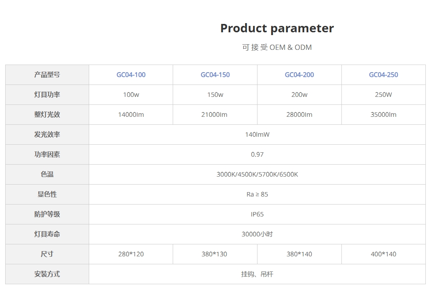The height and width of the screenshot is (293, 431).
Task: Click the GC04-100 model link
Action: click(131, 75)
